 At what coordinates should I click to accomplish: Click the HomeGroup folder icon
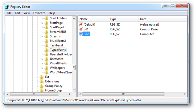coord(42,90)
